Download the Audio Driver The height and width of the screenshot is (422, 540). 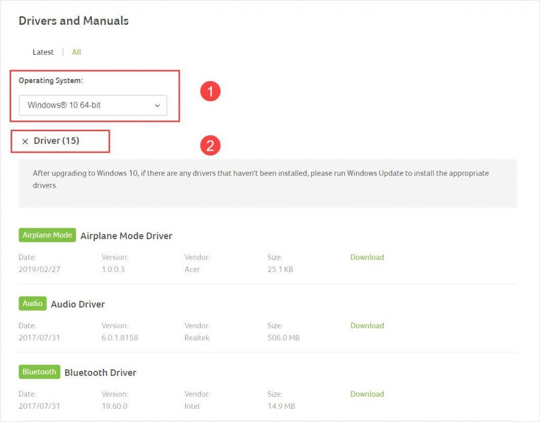367,326
